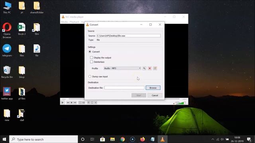
Task: Enable Display the output checkbox
Action: point(91,58)
